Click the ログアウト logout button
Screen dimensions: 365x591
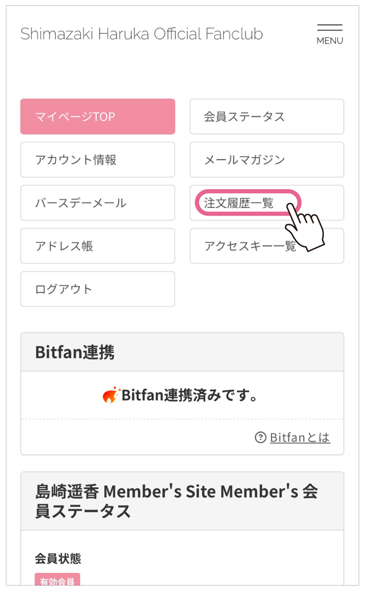(97, 289)
